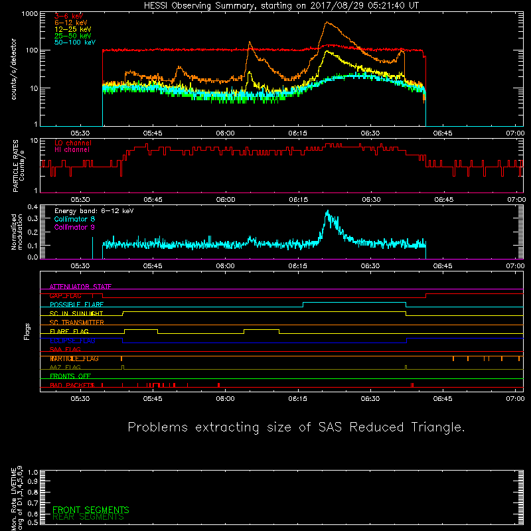Click the ATTENUATOR STATE flag label
The height and width of the screenshot is (531, 531).
click(x=80, y=287)
